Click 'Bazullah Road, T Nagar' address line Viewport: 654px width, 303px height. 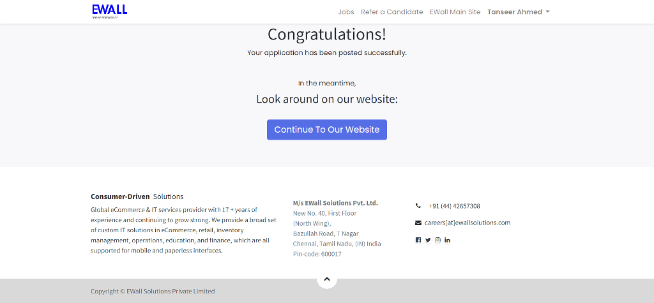(x=326, y=233)
